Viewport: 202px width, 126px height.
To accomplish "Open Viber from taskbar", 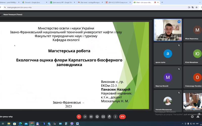I will (x=72, y=124).
